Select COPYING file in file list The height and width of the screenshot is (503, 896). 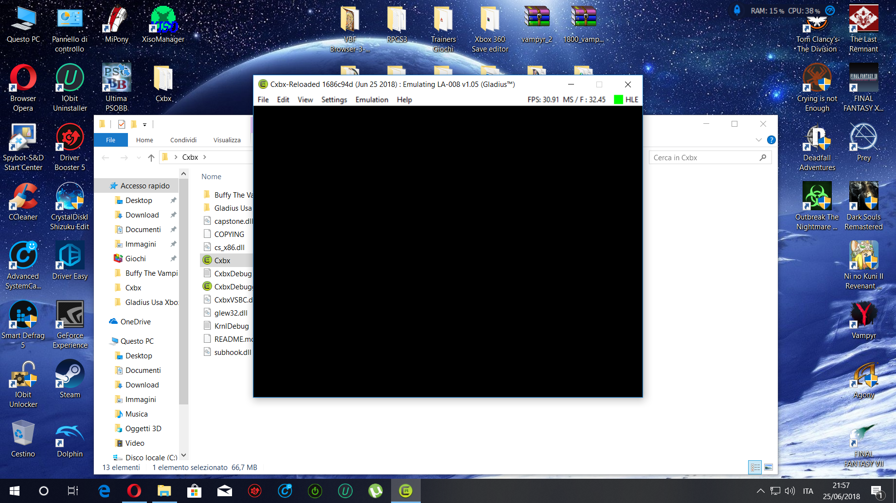point(227,234)
